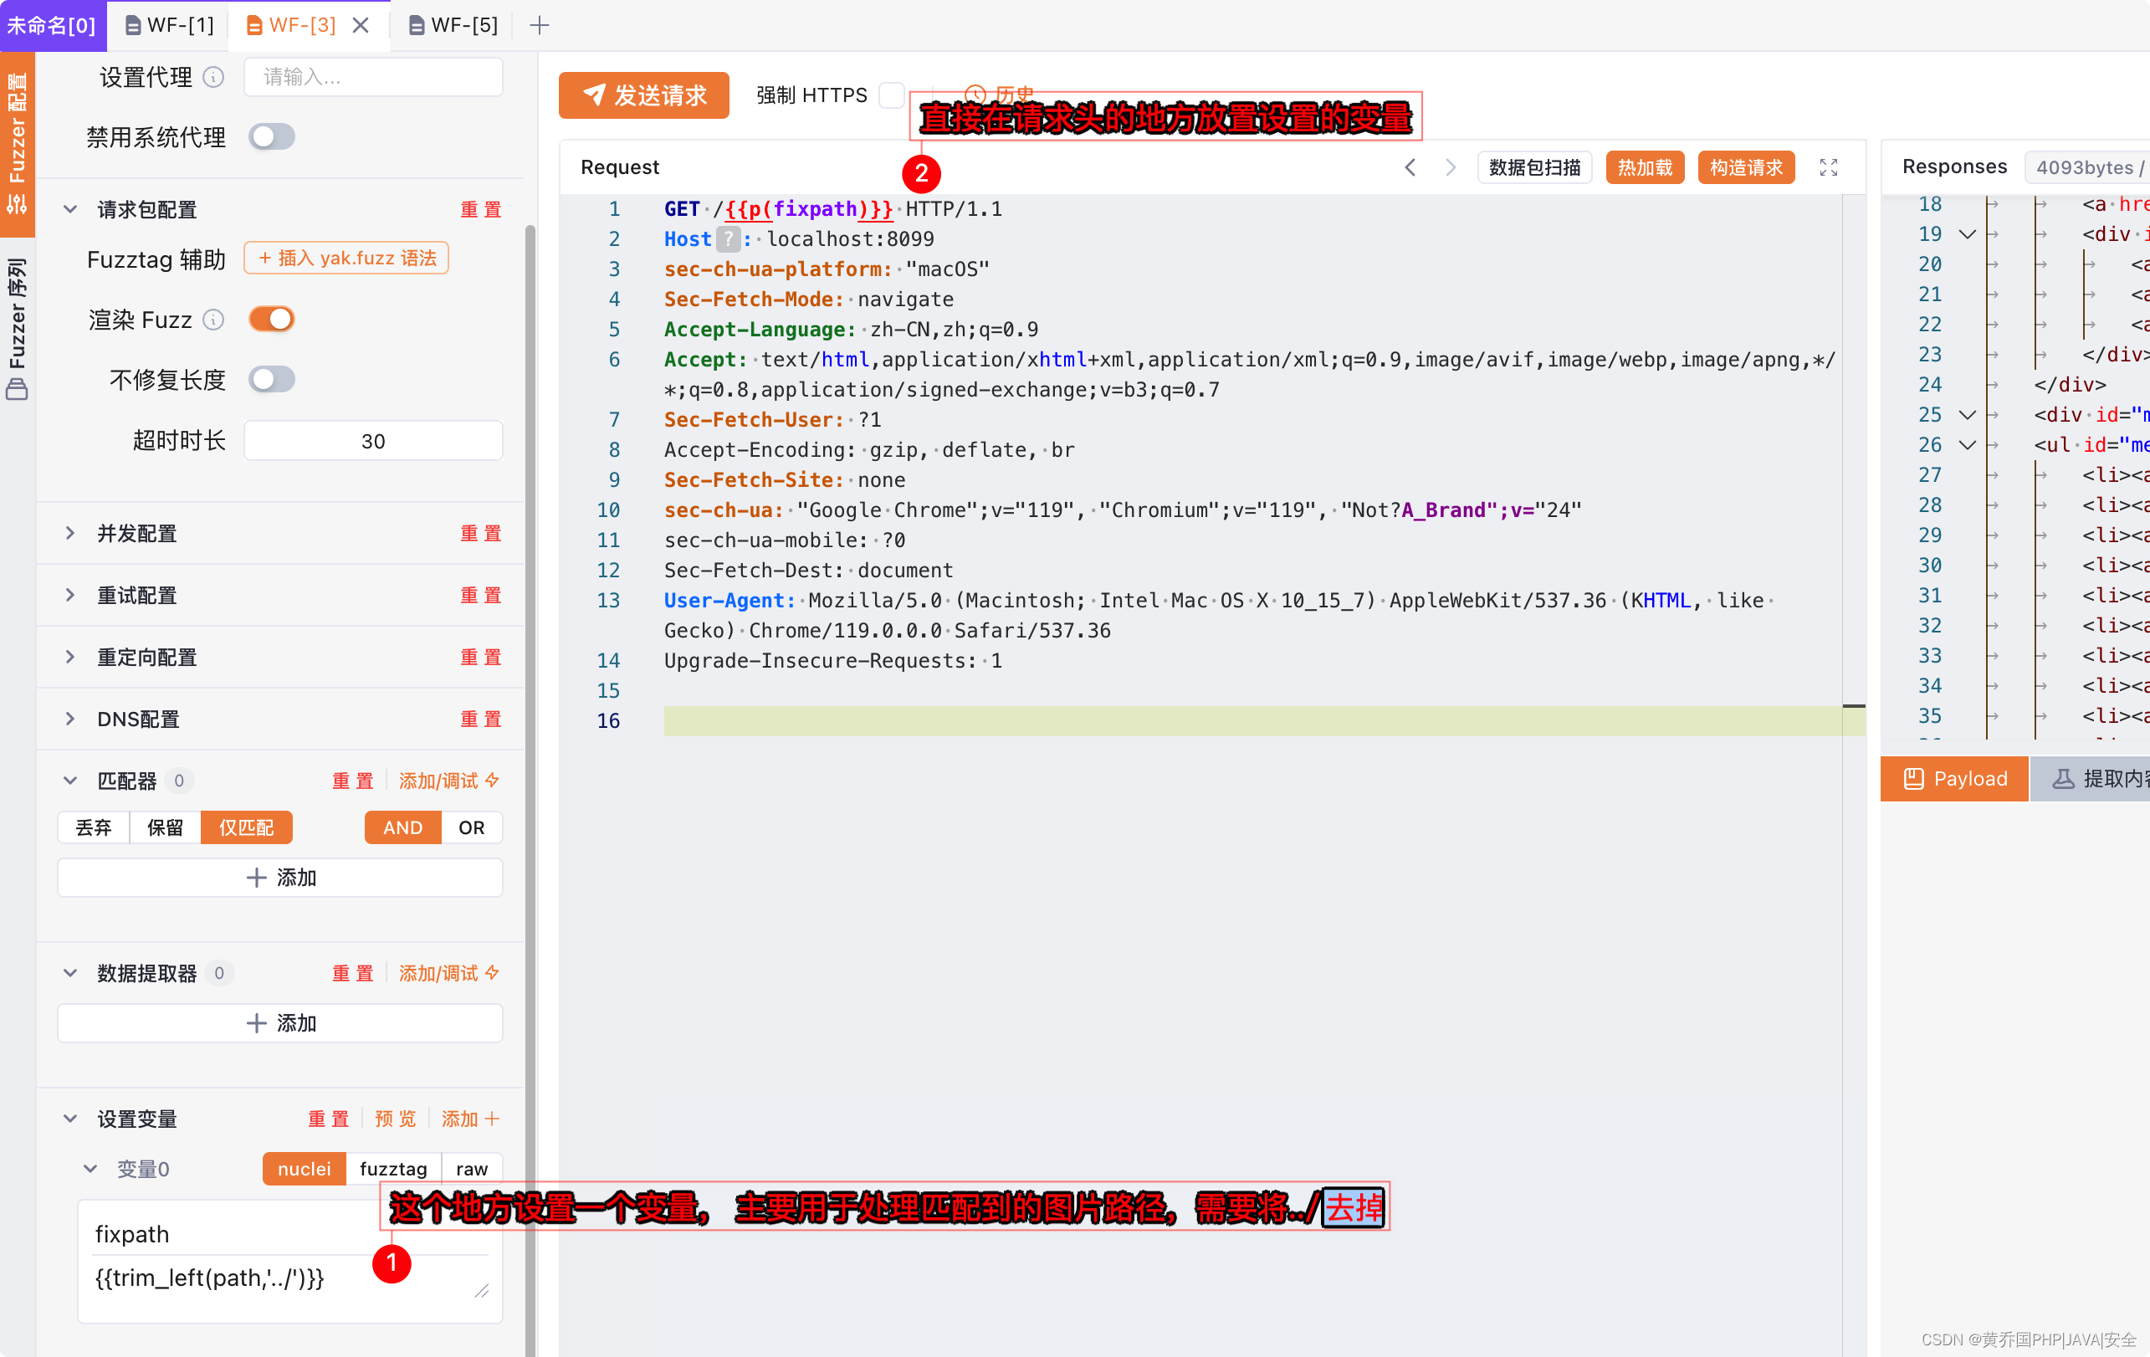Click the 热加载 button
The height and width of the screenshot is (1357, 2150).
pyautogui.click(x=1645, y=167)
